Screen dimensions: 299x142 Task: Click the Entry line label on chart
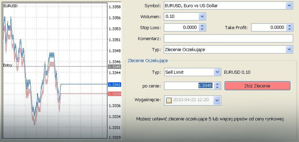(8, 65)
